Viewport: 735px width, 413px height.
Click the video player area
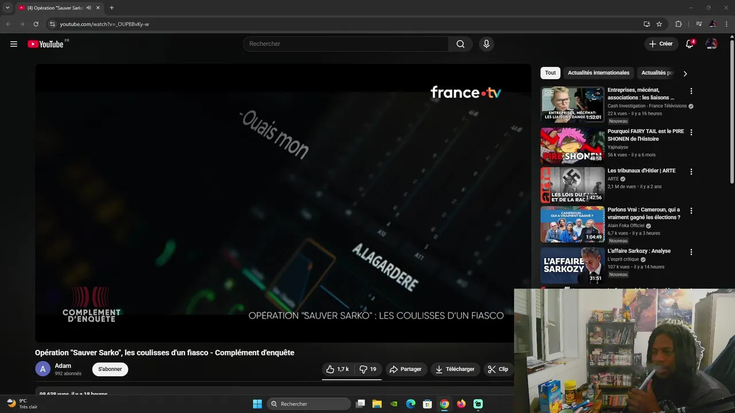(283, 203)
